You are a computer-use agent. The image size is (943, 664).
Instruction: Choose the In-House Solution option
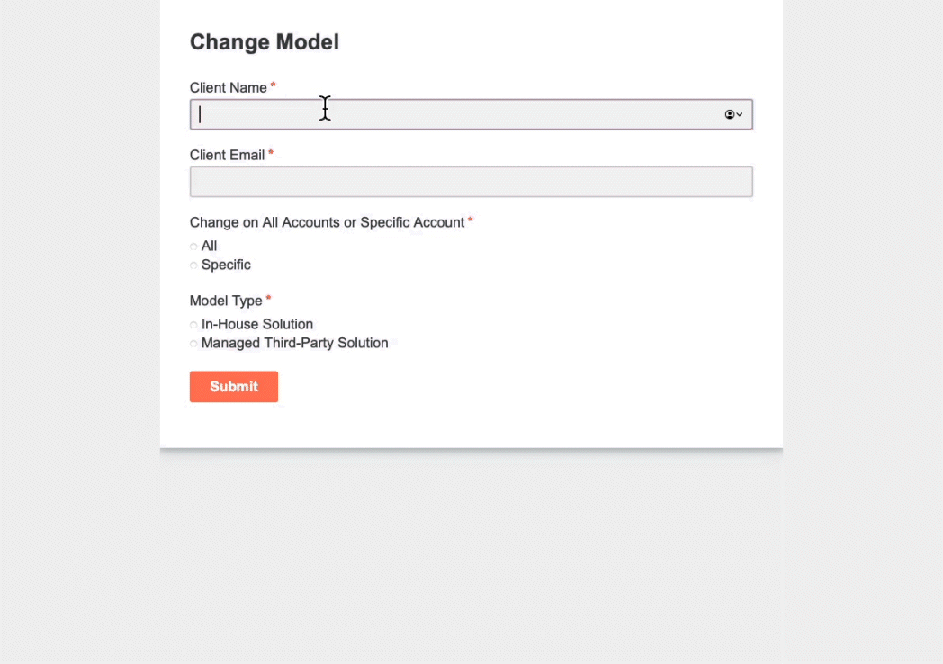193,324
